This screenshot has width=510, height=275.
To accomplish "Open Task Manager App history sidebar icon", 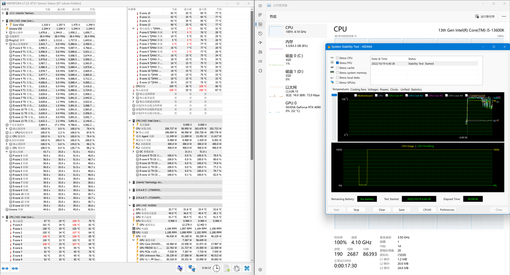I will (260, 34).
